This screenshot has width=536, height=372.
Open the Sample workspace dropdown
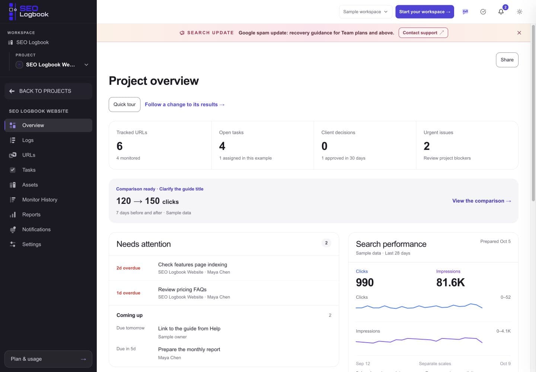tap(366, 12)
